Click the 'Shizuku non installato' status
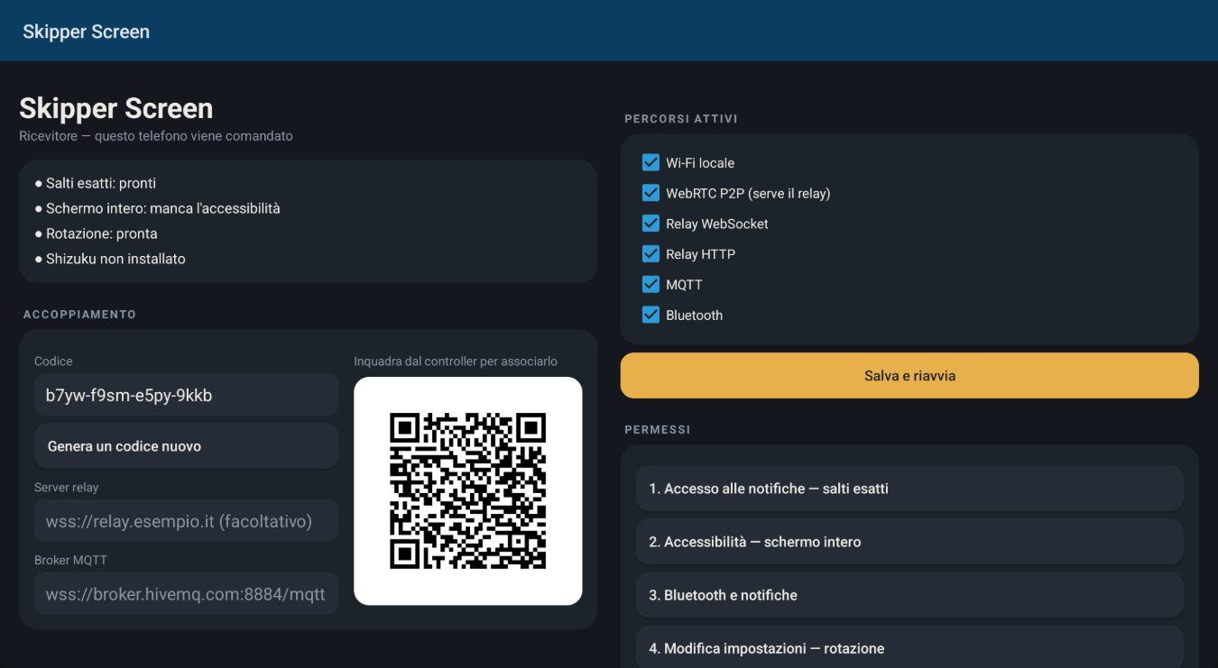 (x=110, y=259)
